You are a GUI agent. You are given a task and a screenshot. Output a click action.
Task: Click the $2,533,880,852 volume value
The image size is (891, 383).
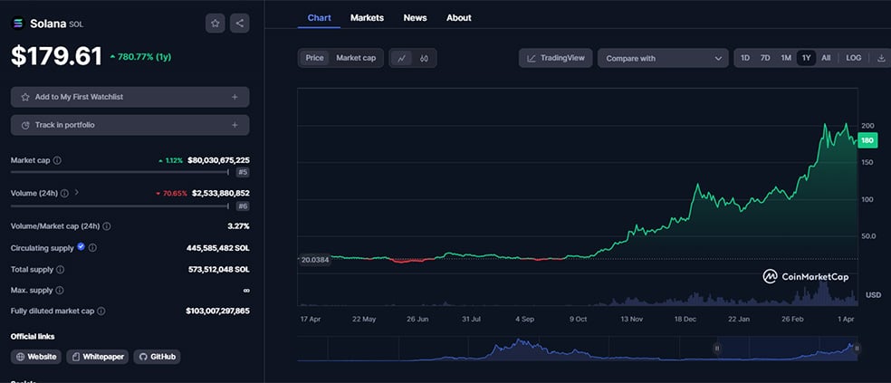pyautogui.click(x=220, y=193)
